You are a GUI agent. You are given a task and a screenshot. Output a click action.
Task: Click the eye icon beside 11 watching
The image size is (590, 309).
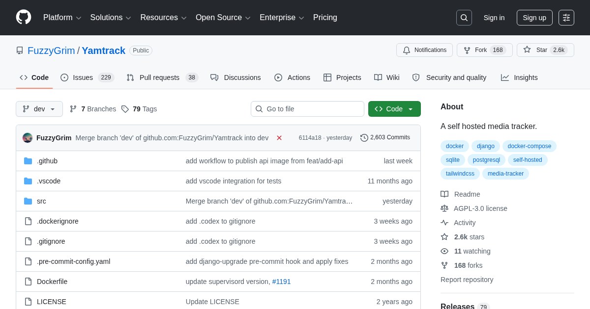tap(444, 251)
